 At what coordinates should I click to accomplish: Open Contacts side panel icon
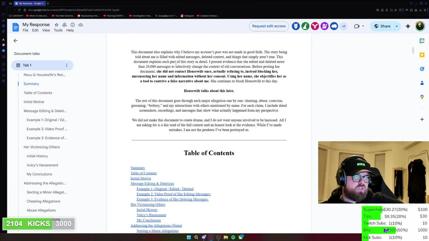pos(422,83)
